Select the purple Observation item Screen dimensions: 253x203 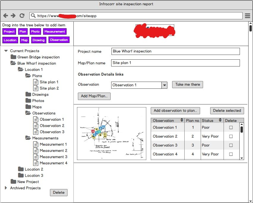click(59, 40)
